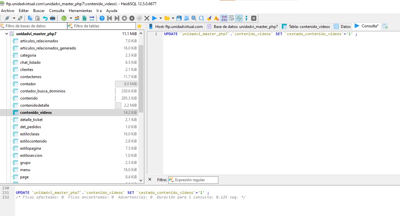Open the refresh options dropdown arrow
Image resolution: width=400 pixels, height=216 pixels.
point(71,18)
